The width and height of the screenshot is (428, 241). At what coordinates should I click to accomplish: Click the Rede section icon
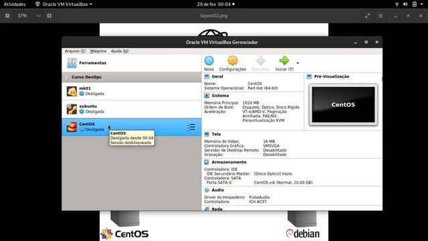[207, 209]
